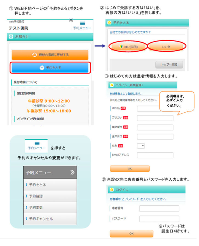Image resolution: width=199 pixels, height=246 pixels.
Task: Expand the 予約確認 menu entry
Action: pos(50,196)
